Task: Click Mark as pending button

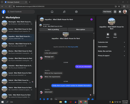Action: point(53,30)
